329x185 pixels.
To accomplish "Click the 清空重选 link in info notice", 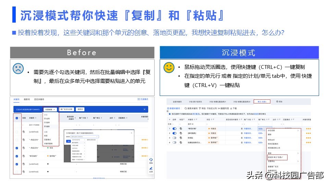I will coord(196,114).
